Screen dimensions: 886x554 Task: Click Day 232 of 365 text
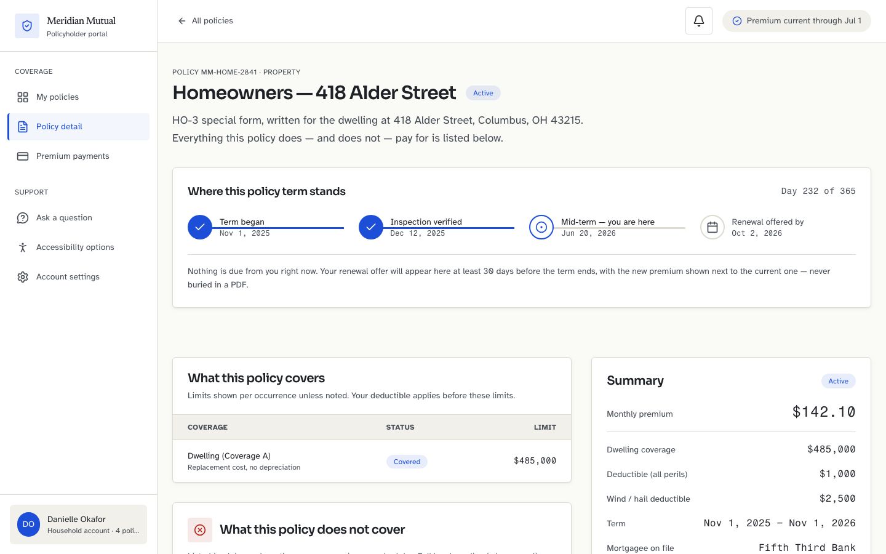point(818,191)
